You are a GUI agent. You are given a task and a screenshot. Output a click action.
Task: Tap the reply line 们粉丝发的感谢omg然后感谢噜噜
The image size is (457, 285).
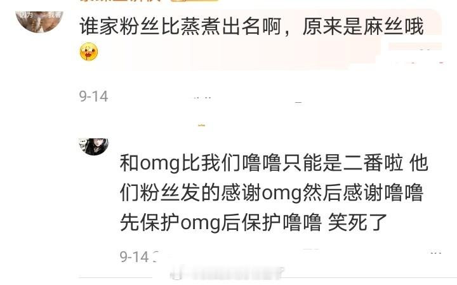pyautogui.click(x=272, y=193)
